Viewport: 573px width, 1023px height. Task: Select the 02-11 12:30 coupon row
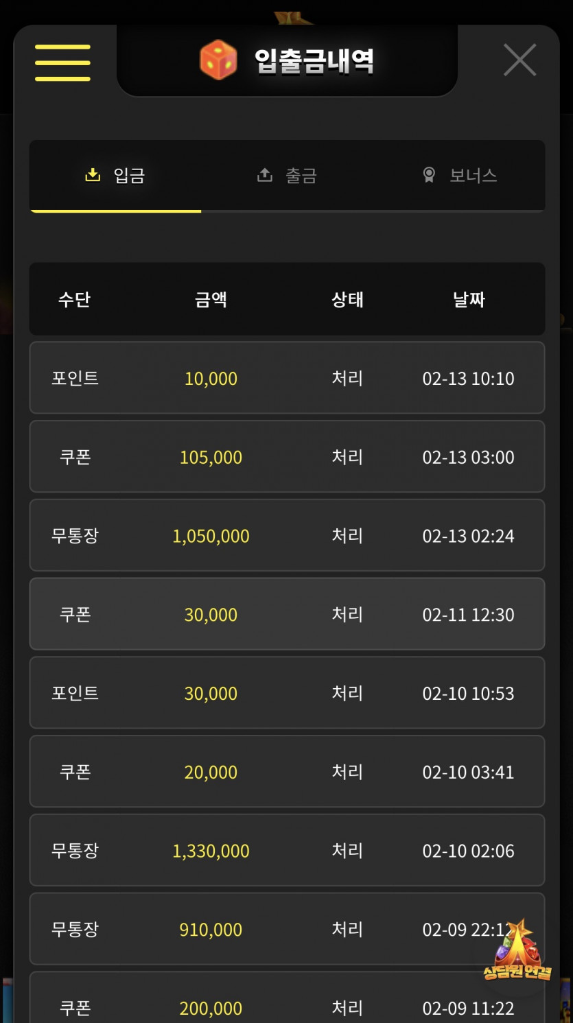(287, 614)
